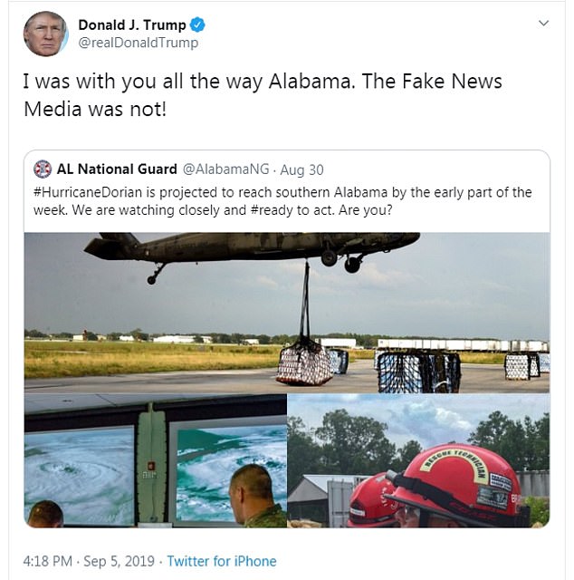Click the Sep 5, 2019 date
The width and height of the screenshot is (574, 580).
coord(119,561)
